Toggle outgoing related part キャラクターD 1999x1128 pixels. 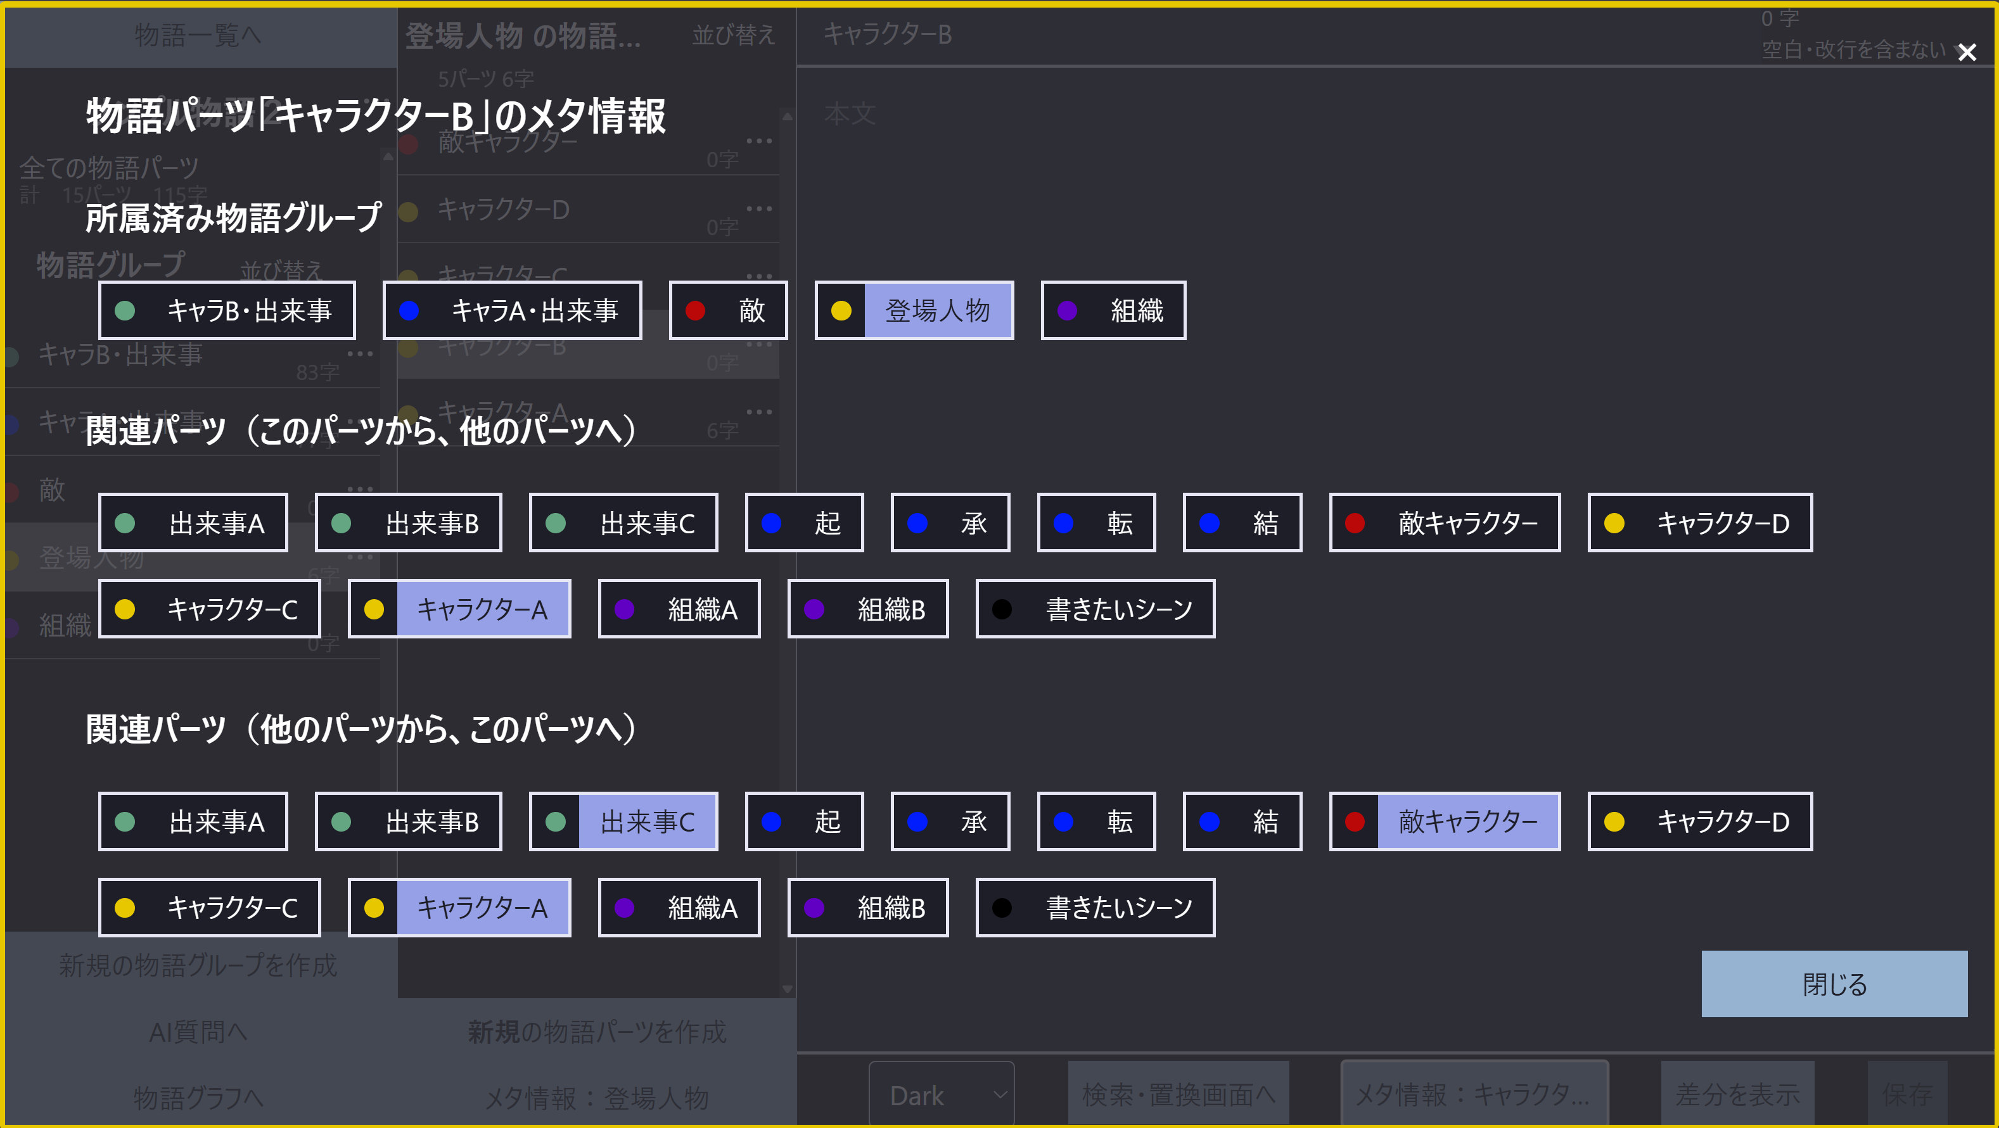[1699, 523]
